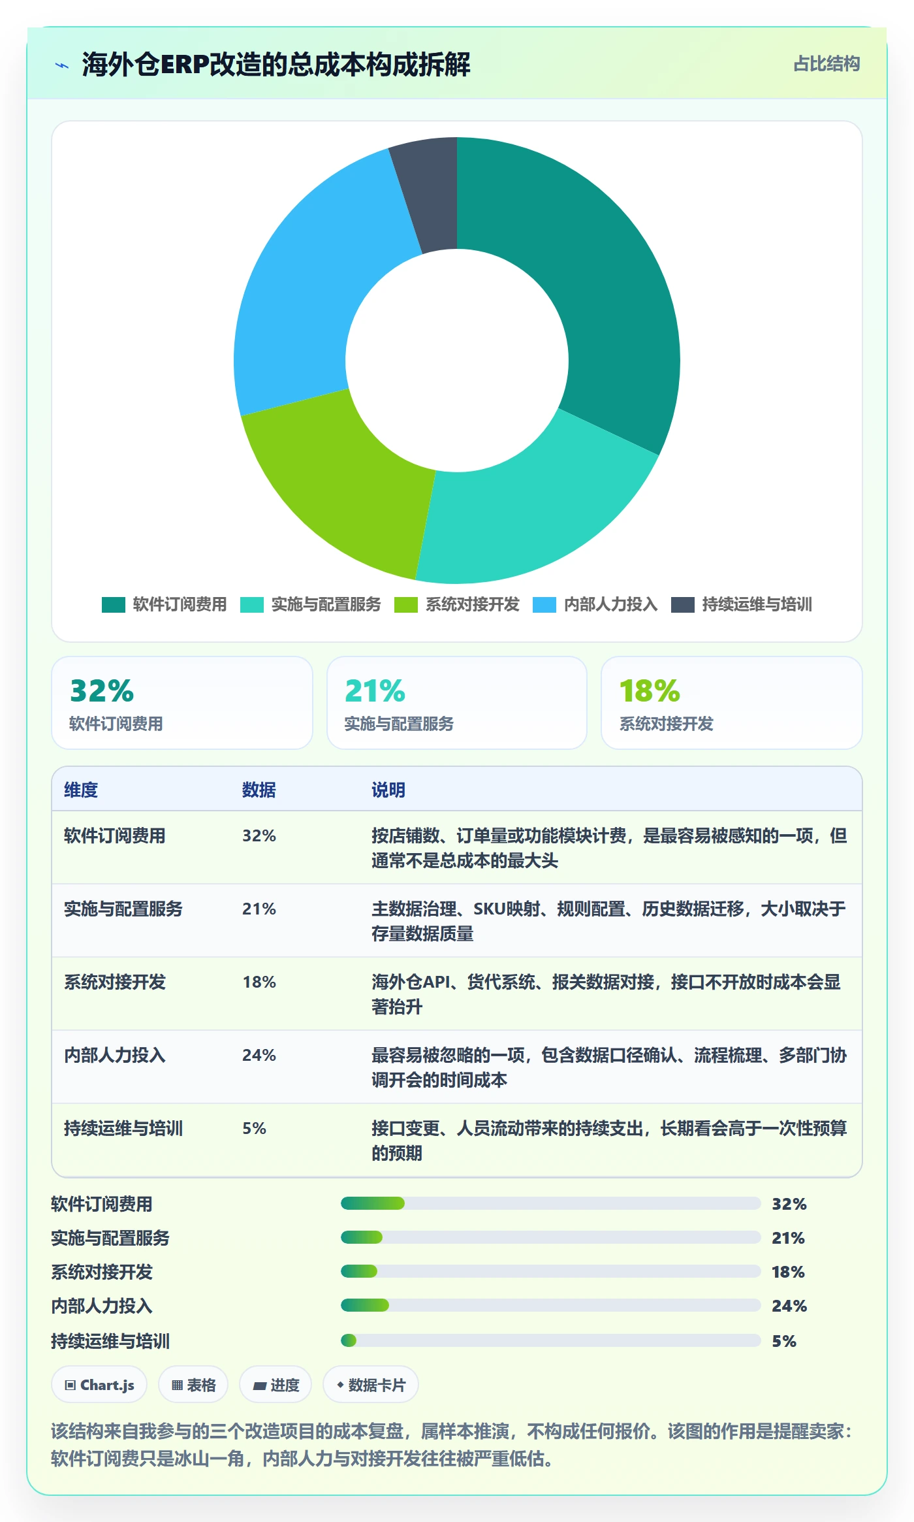Viewport: 914px width, 1522px height.
Task: Click the 实施与配置服务 21% progress bar
Action: pyautogui.click(x=551, y=1237)
